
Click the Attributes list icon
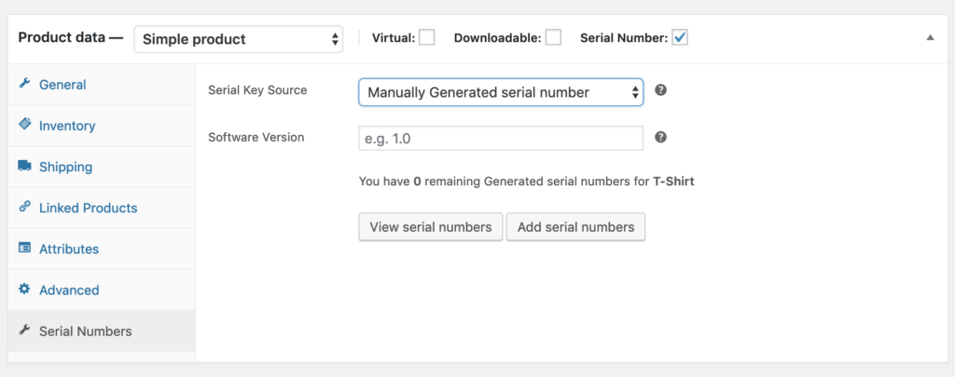(24, 249)
